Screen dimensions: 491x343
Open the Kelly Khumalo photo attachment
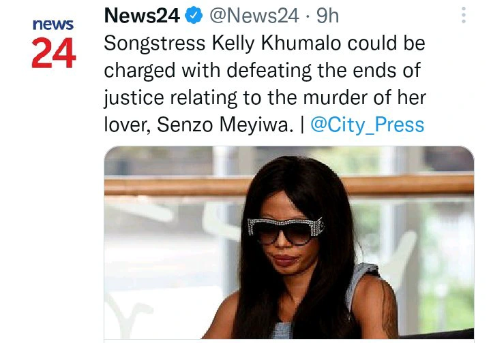click(288, 242)
